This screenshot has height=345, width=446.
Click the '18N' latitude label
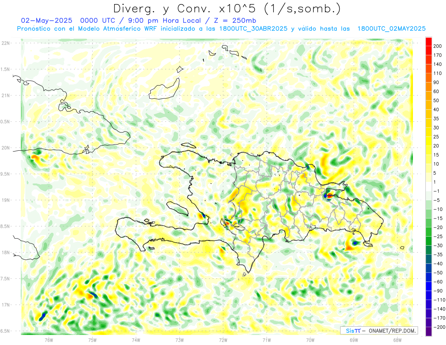6,252
